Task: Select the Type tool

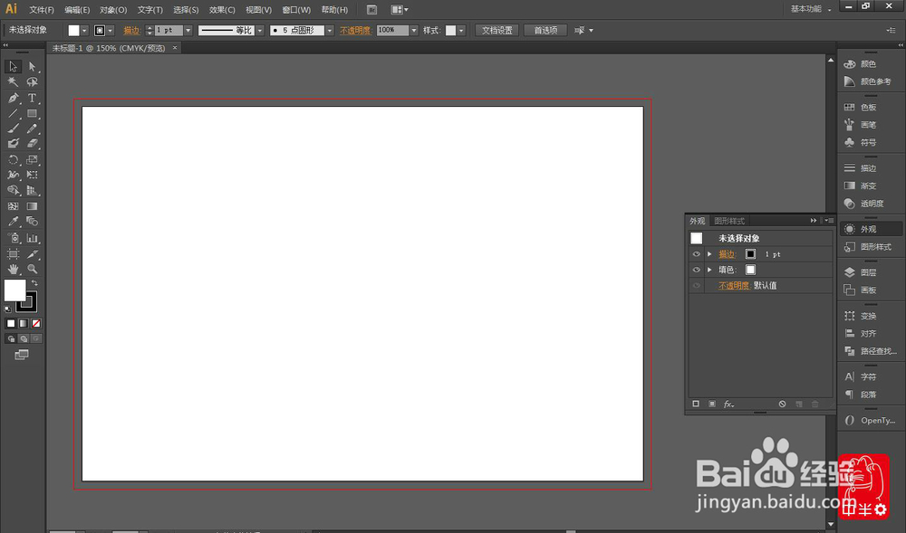Action: click(33, 98)
